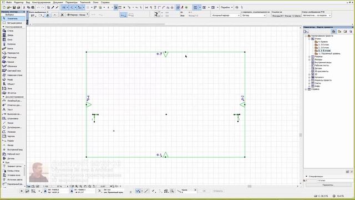
Task: Open story 4. Кровля in Navigator
Action: (321, 42)
